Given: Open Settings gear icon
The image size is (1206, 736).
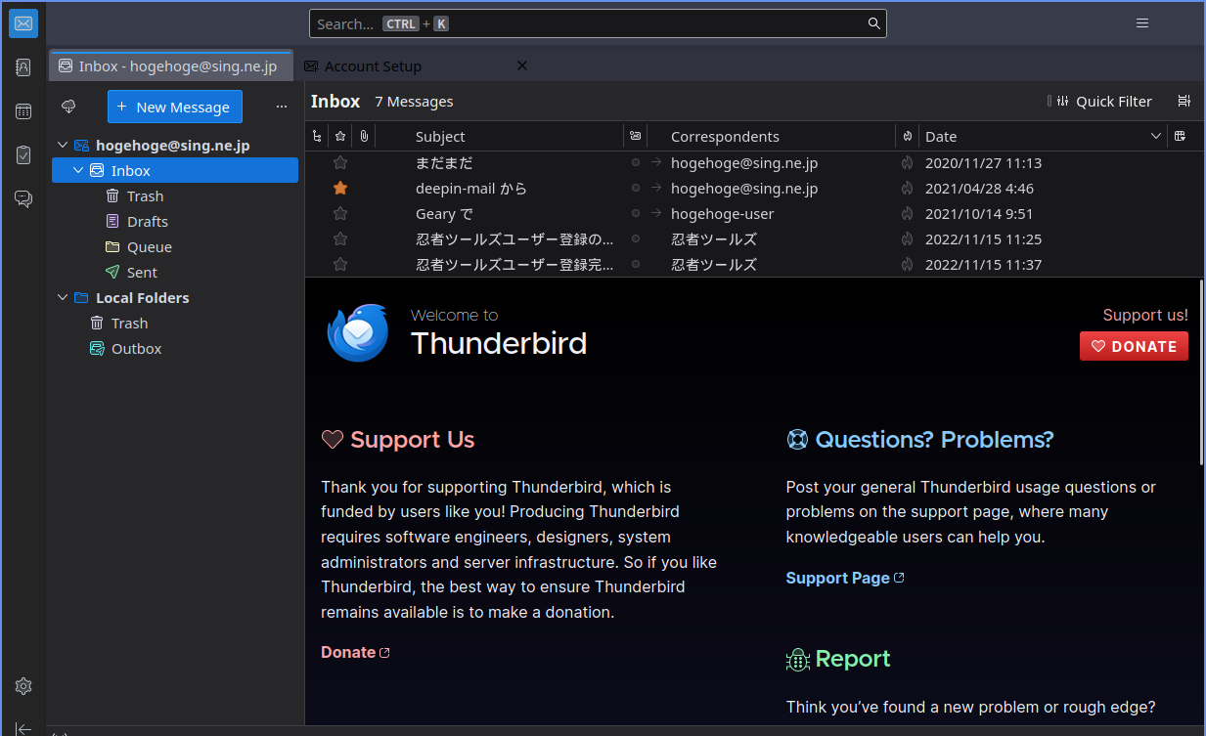Looking at the screenshot, I should (23, 686).
